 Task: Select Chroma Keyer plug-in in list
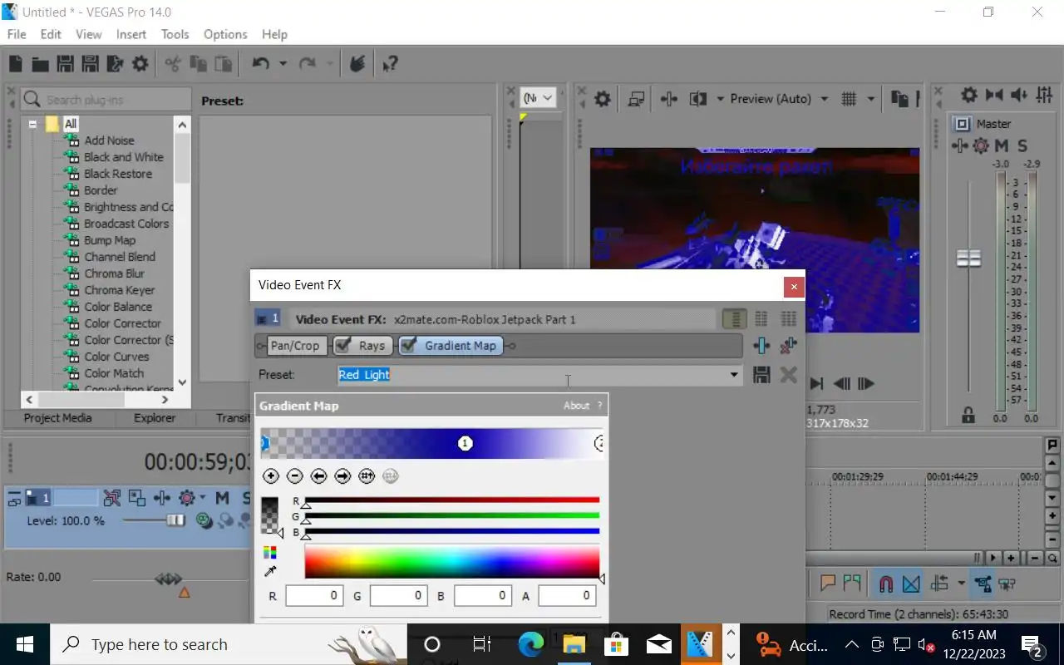click(x=120, y=290)
